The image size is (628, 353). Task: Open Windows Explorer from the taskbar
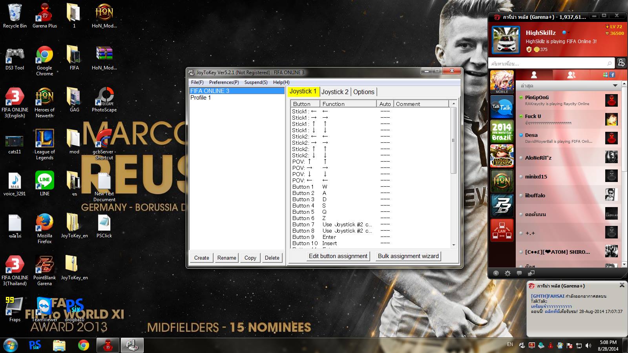(59, 345)
